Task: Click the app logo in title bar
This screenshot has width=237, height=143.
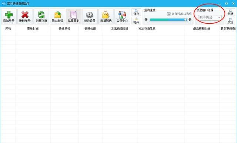Action: click(4, 3)
